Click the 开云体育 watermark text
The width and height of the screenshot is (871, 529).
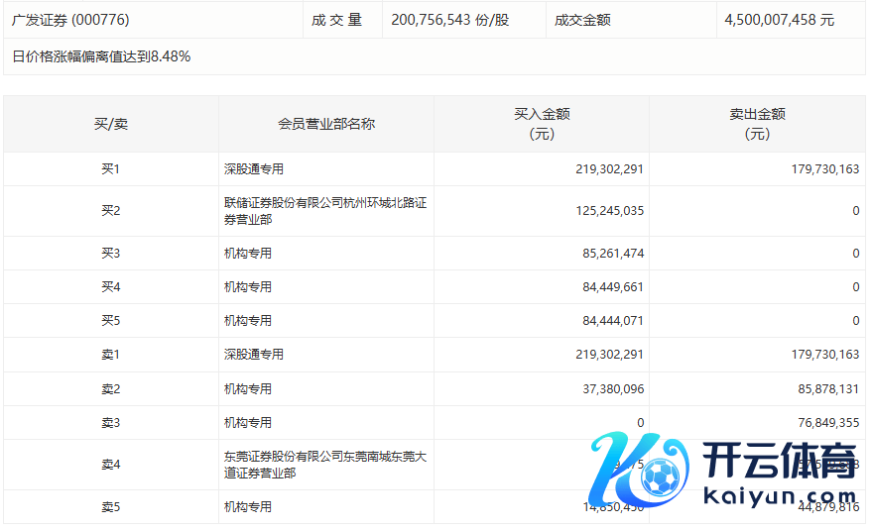pos(779,463)
